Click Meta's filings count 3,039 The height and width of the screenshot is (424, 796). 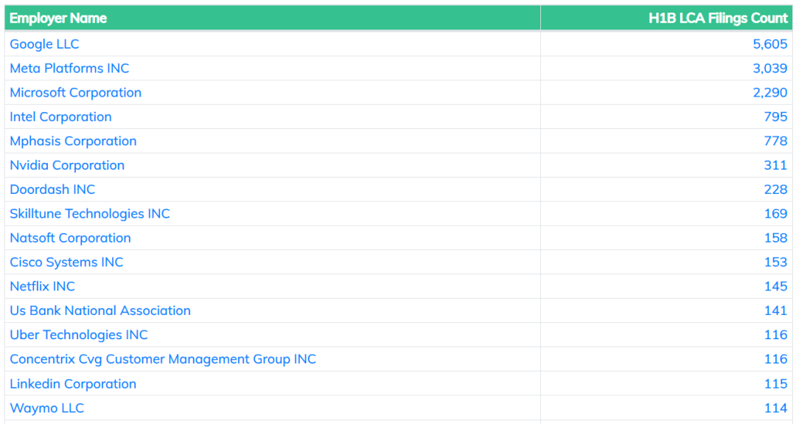click(769, 68)
